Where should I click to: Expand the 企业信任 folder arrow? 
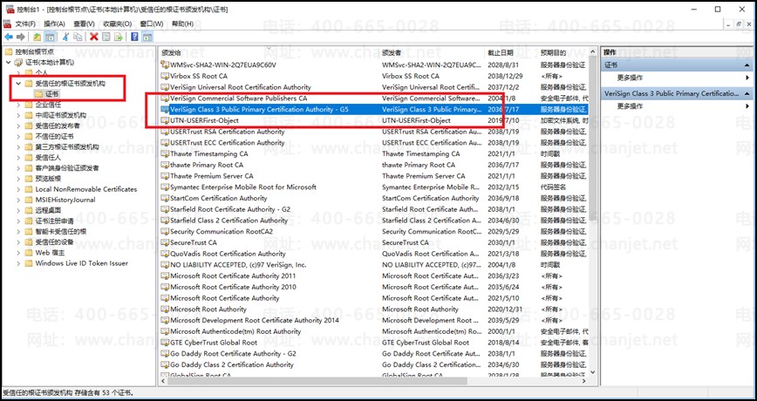click(18, 105)
